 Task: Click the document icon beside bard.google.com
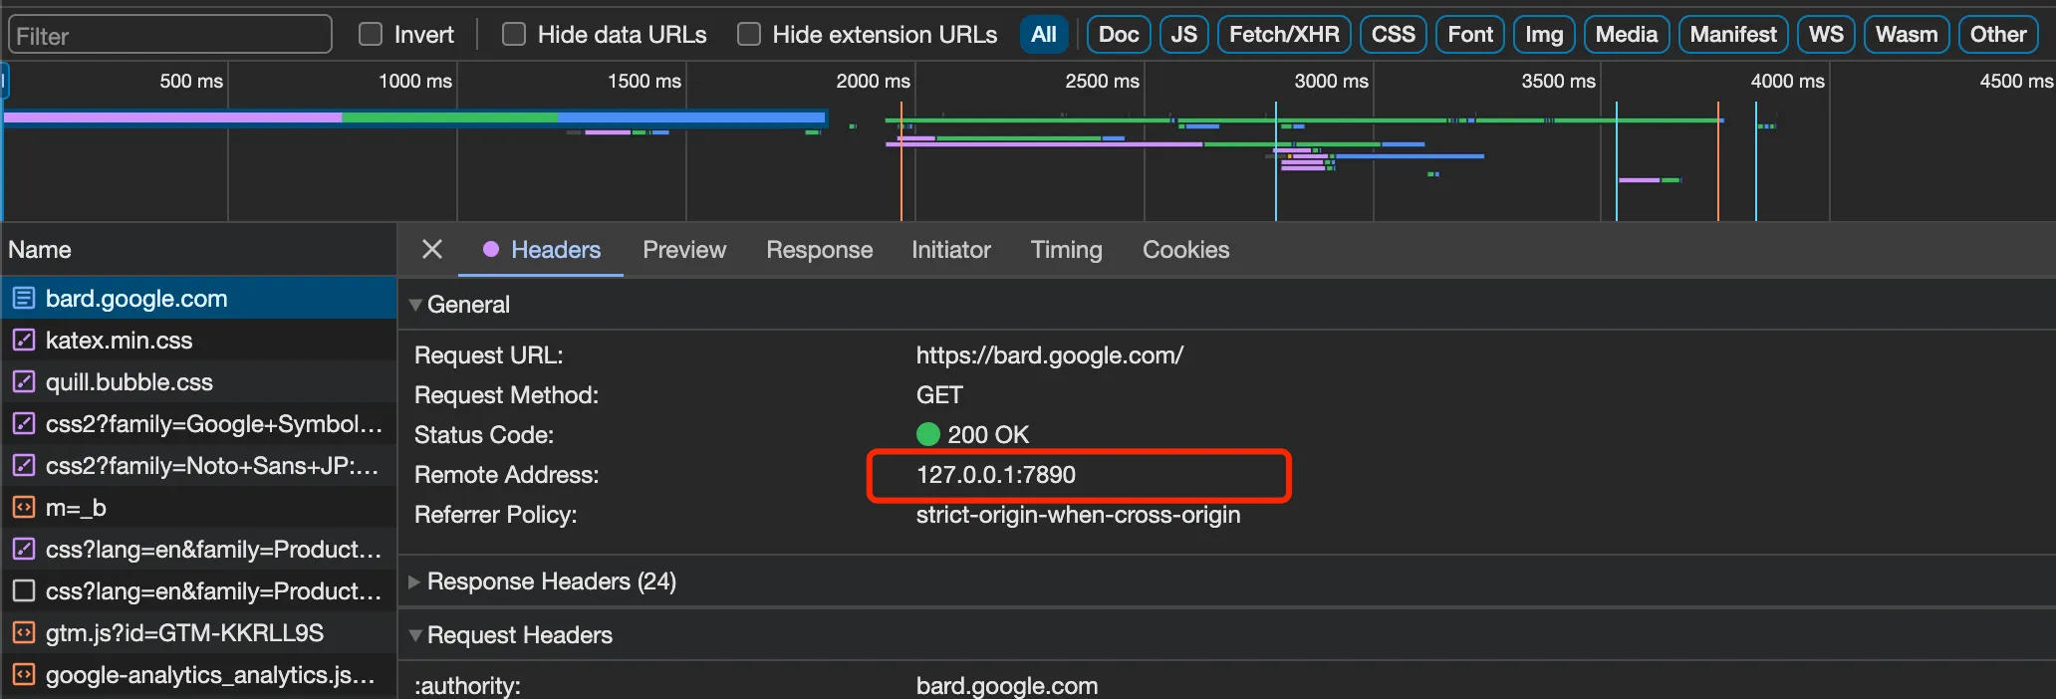24,299
